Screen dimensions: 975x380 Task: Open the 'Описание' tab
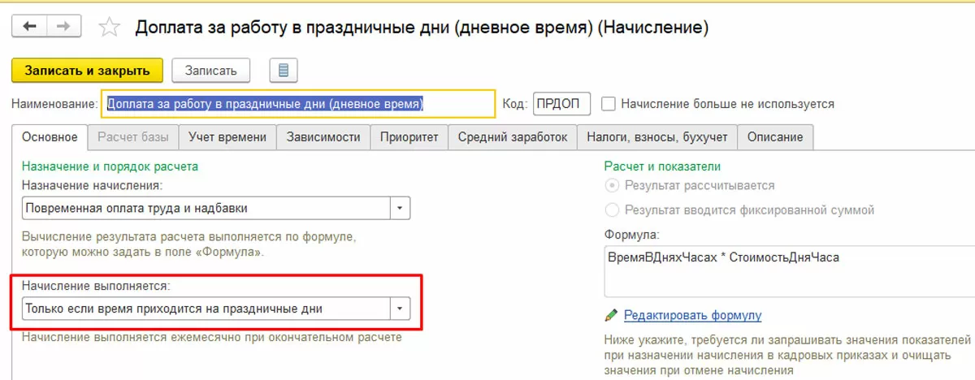point(775,137)
